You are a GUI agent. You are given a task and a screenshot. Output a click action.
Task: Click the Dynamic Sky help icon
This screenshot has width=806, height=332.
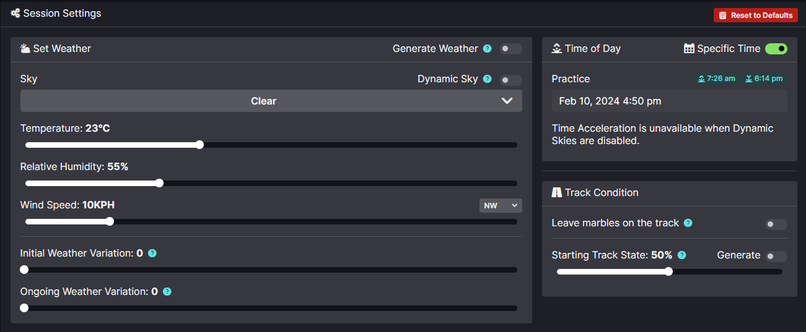(488, 79)
